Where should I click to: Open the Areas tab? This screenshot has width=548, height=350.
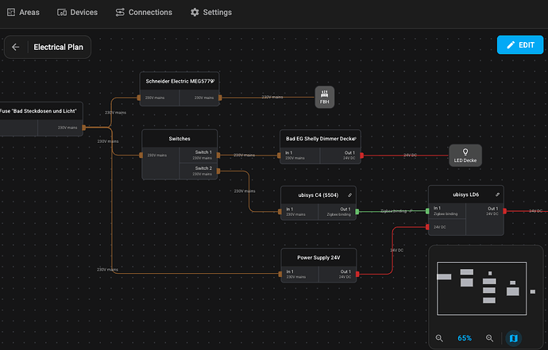tap(23, 12)
